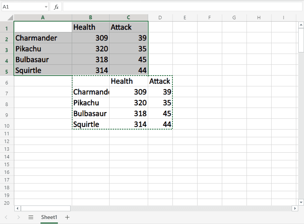This screenshot has width=304, height=224.
Task: Click the previous sheet navigation arrow
Action: [x=7, y=217]
